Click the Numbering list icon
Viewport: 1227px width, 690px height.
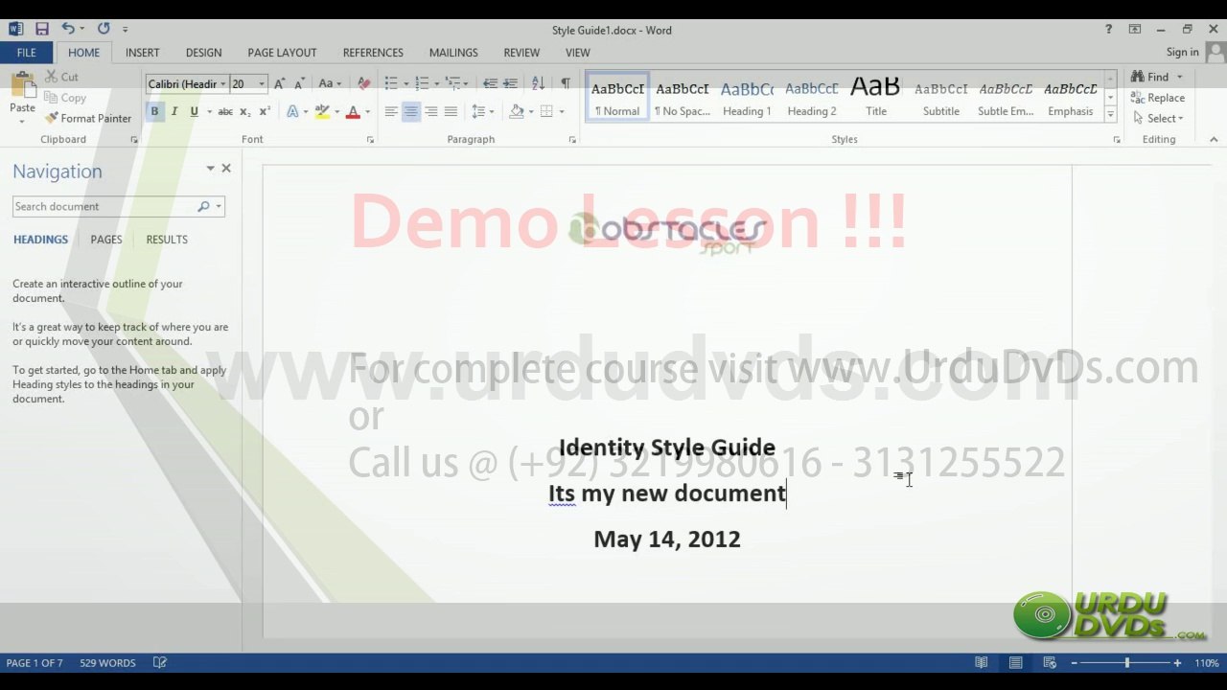point(422,84)
